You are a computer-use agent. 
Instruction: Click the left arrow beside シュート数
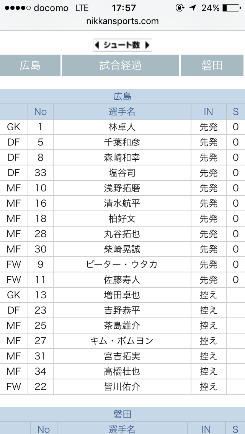(97, 45)
